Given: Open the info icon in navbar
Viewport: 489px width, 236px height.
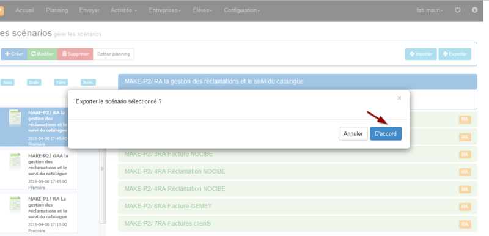Looking at the screenshot, I should 475,10.
